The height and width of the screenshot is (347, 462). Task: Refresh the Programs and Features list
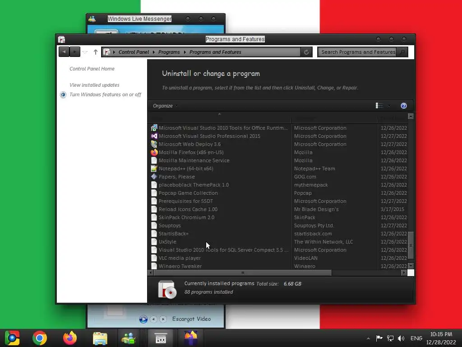point(306,52)
